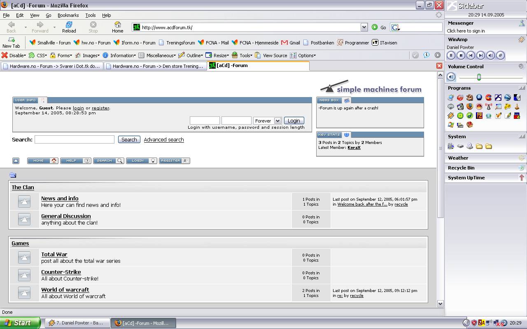Stop WinAmp playback in the sidebar

(461, 56)
